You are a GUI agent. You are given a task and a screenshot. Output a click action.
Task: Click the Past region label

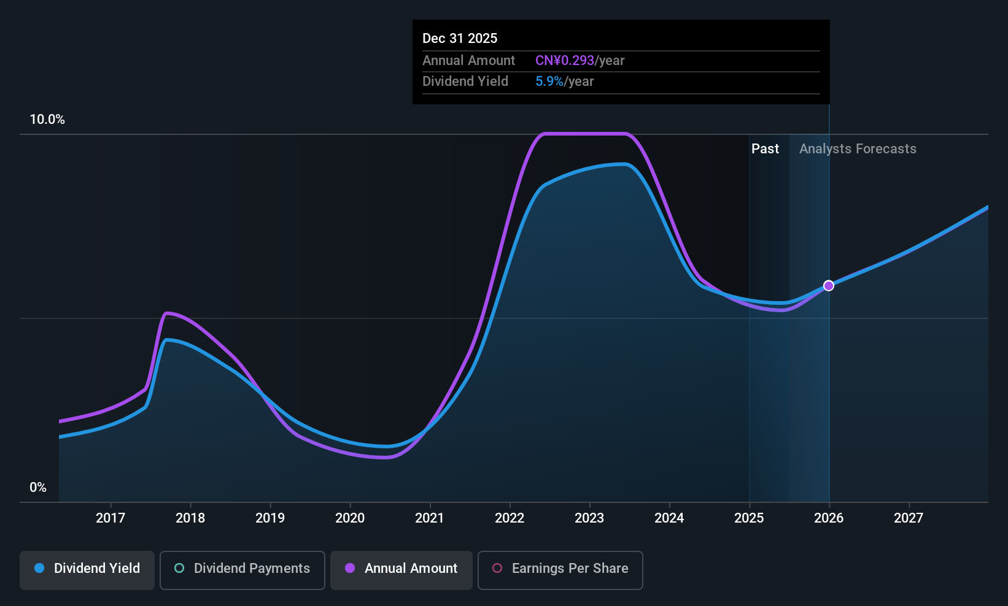765,149
